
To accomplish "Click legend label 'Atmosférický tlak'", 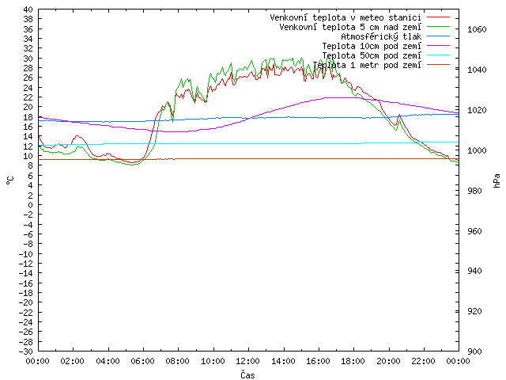I will [x=381, y=36].
